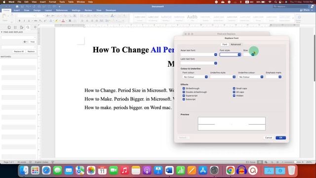Select the search magnifier icon in sidebar
The width and height of the screenshot is (316, 178).
coord(28,27)
